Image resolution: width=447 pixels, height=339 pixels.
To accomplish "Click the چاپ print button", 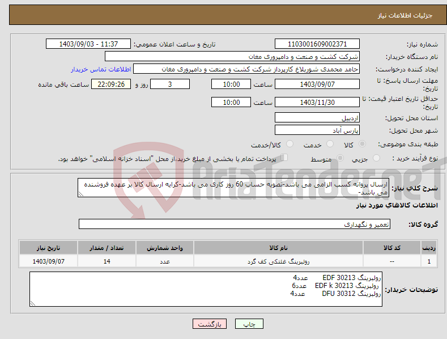I will [x=249, y=324].
